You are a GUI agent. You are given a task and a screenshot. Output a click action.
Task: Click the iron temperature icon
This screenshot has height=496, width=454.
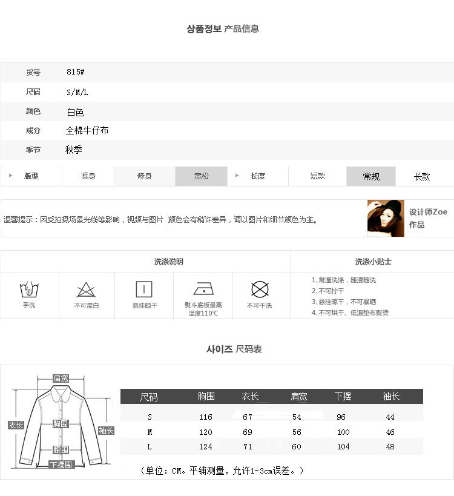pos(203,288)
